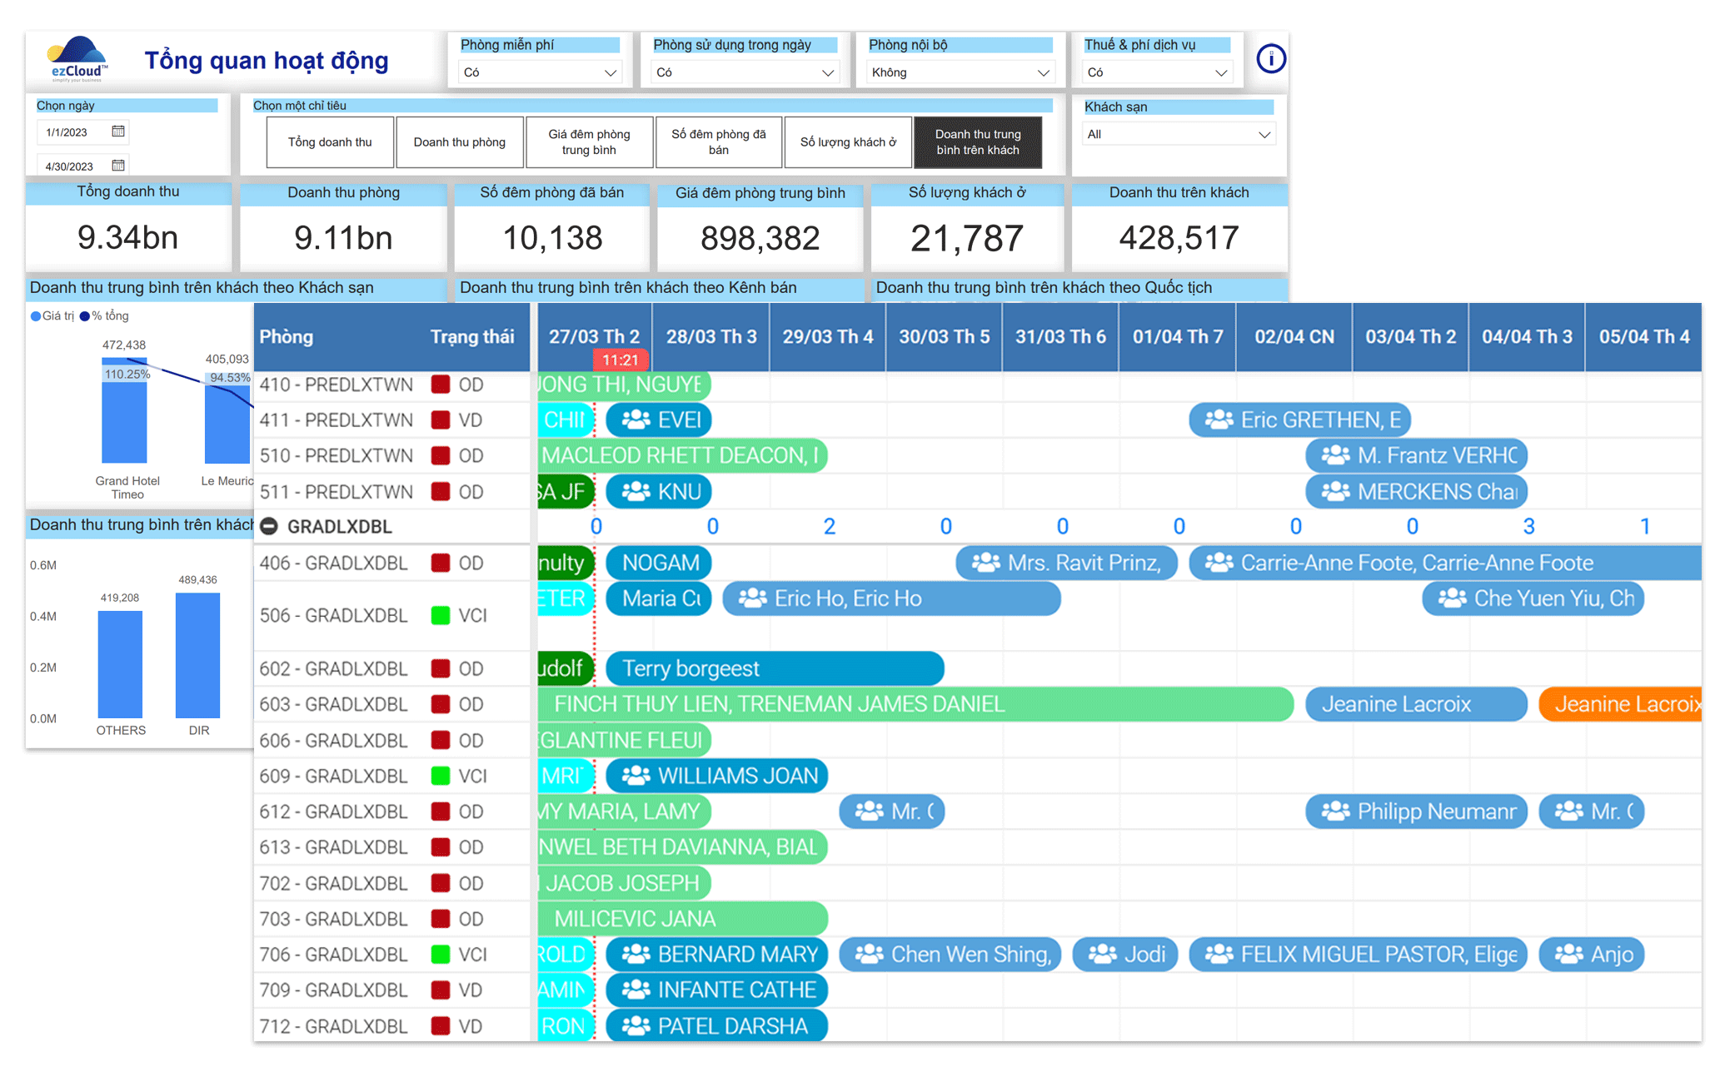Click group icon on EVEI booking
The width and height of the screenshot is (1730, 1067).
[x=636, y=420]
